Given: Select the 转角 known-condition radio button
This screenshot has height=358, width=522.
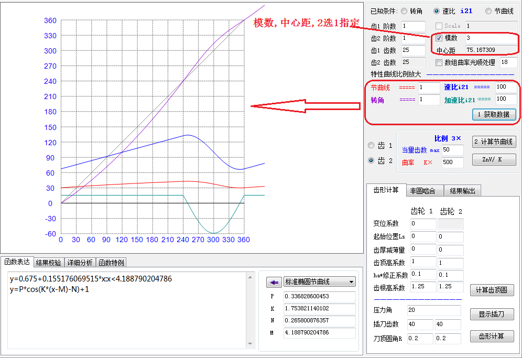Looking at the screenshot, I should coord(404,11).
